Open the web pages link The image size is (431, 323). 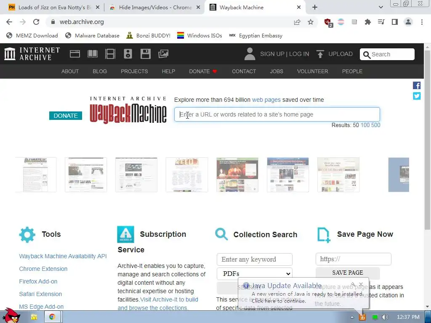tap(266, 100)
